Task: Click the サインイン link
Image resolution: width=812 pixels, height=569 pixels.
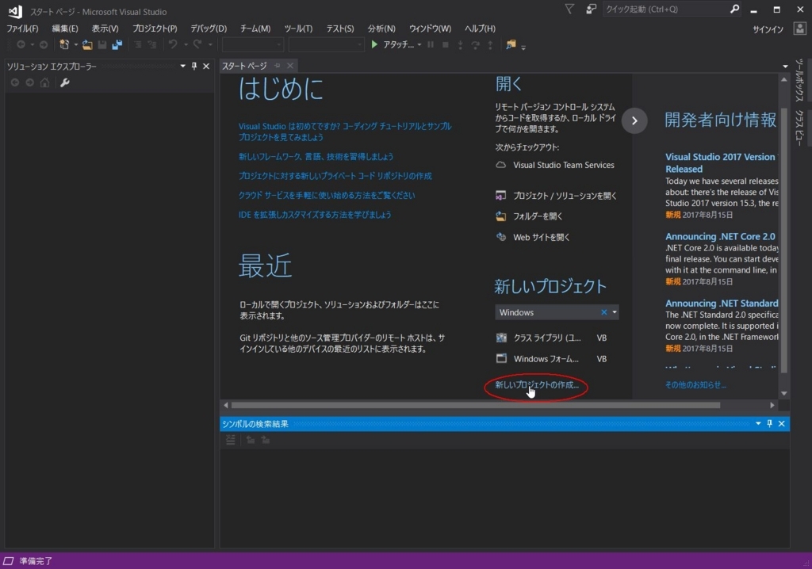Action: (768, 29)
